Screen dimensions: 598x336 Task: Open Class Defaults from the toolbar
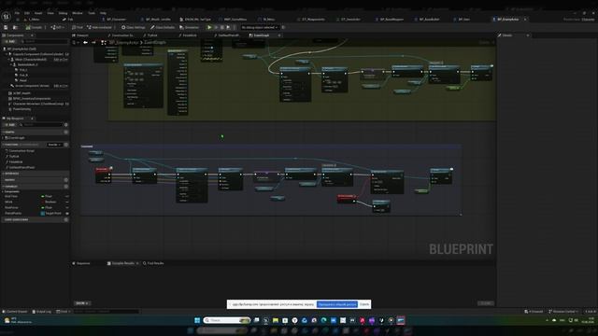pyautogui.click(x=163, y=27)
